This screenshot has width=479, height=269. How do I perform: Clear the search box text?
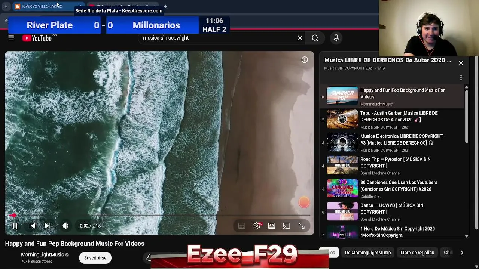300,38
